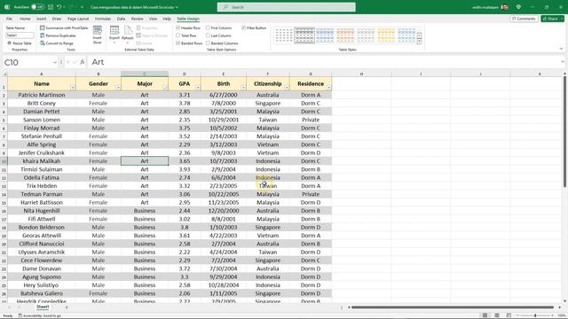
Task: Open the Insert ribbon tab
Action: (x=42, y=19)
